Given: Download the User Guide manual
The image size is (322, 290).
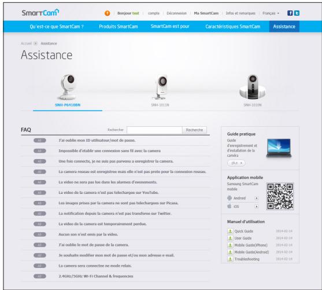Looking at the screenshot, I should pos(243,238).
